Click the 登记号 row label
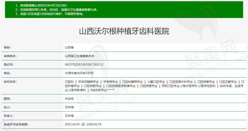The image size is (248, 131). (x=9, y=64)
